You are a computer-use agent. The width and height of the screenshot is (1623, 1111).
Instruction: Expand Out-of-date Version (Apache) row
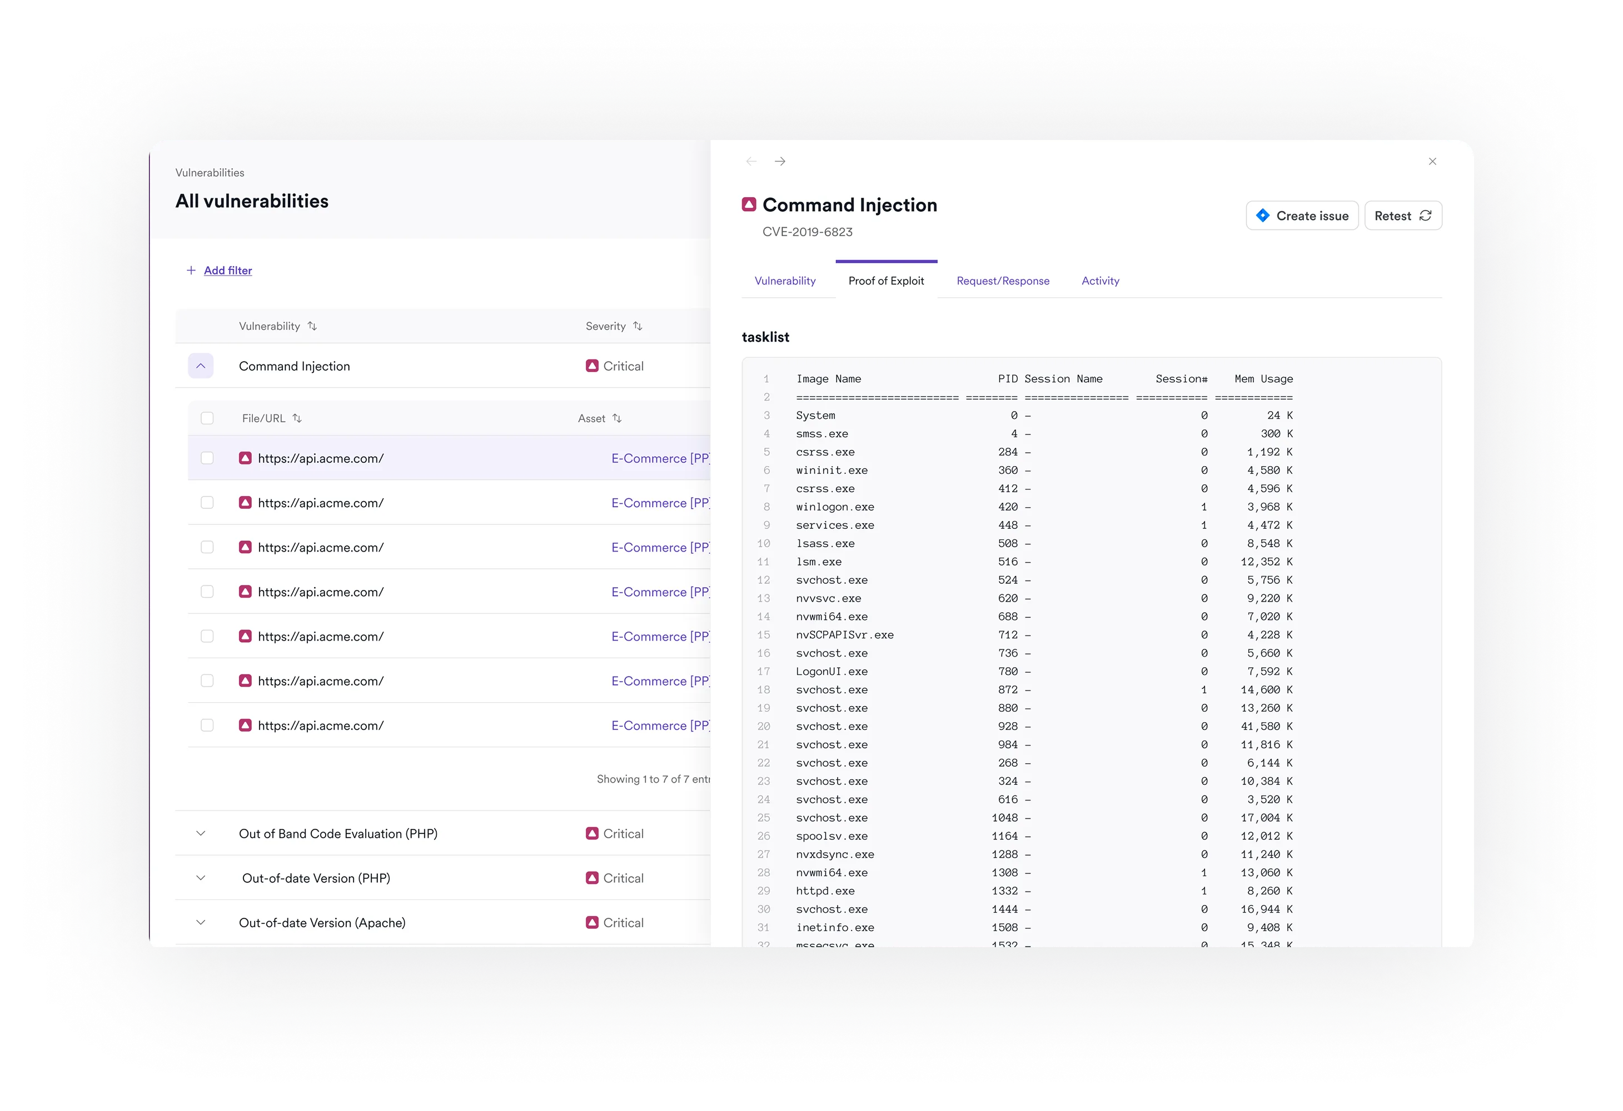point(201,923)
